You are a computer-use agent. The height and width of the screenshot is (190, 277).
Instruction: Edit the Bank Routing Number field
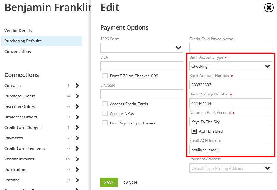(231, 103)
